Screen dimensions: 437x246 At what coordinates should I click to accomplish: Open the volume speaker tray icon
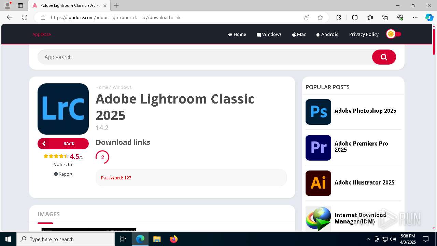tap(393, 239)
